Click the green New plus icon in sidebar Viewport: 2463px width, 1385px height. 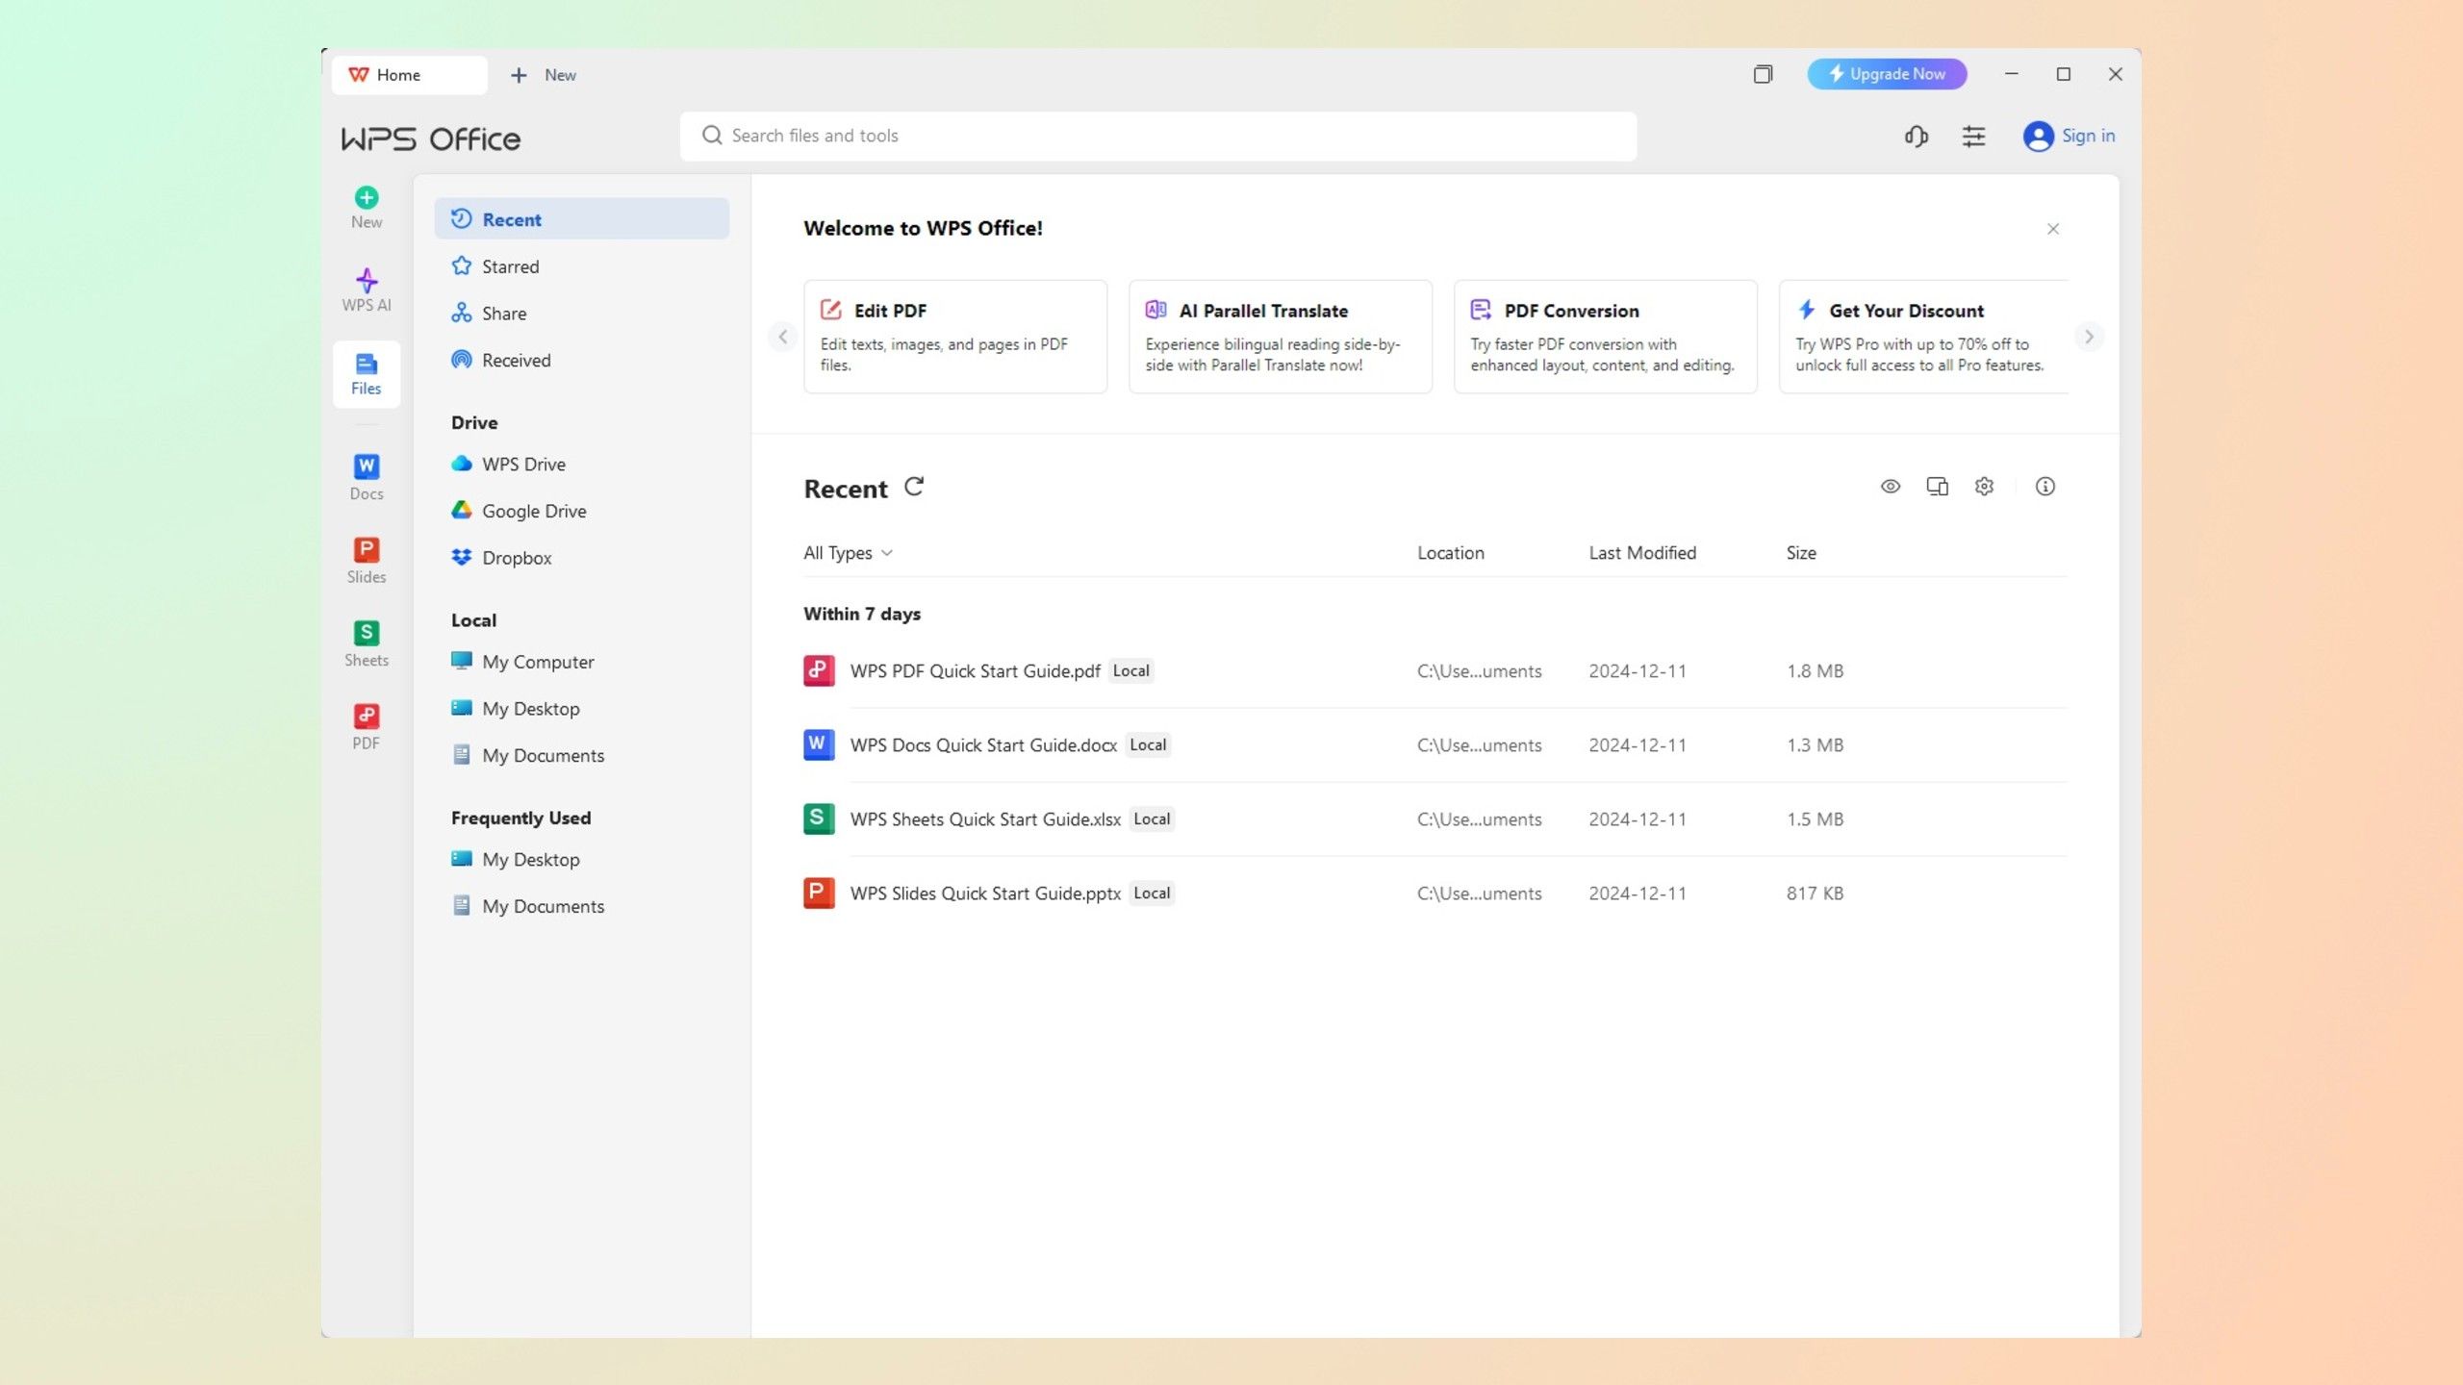pos(366,198)
